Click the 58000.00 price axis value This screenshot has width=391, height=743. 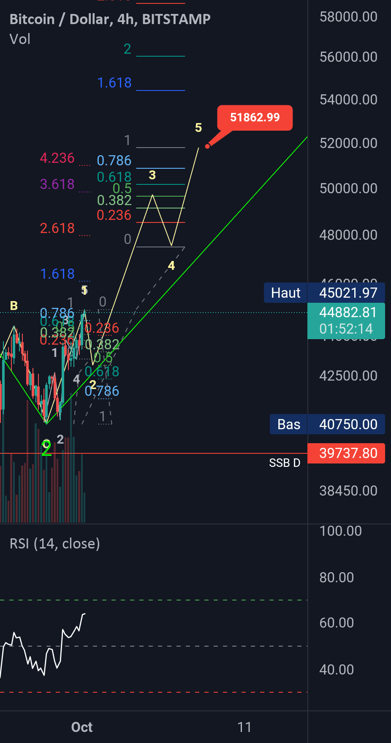[348, 17]
